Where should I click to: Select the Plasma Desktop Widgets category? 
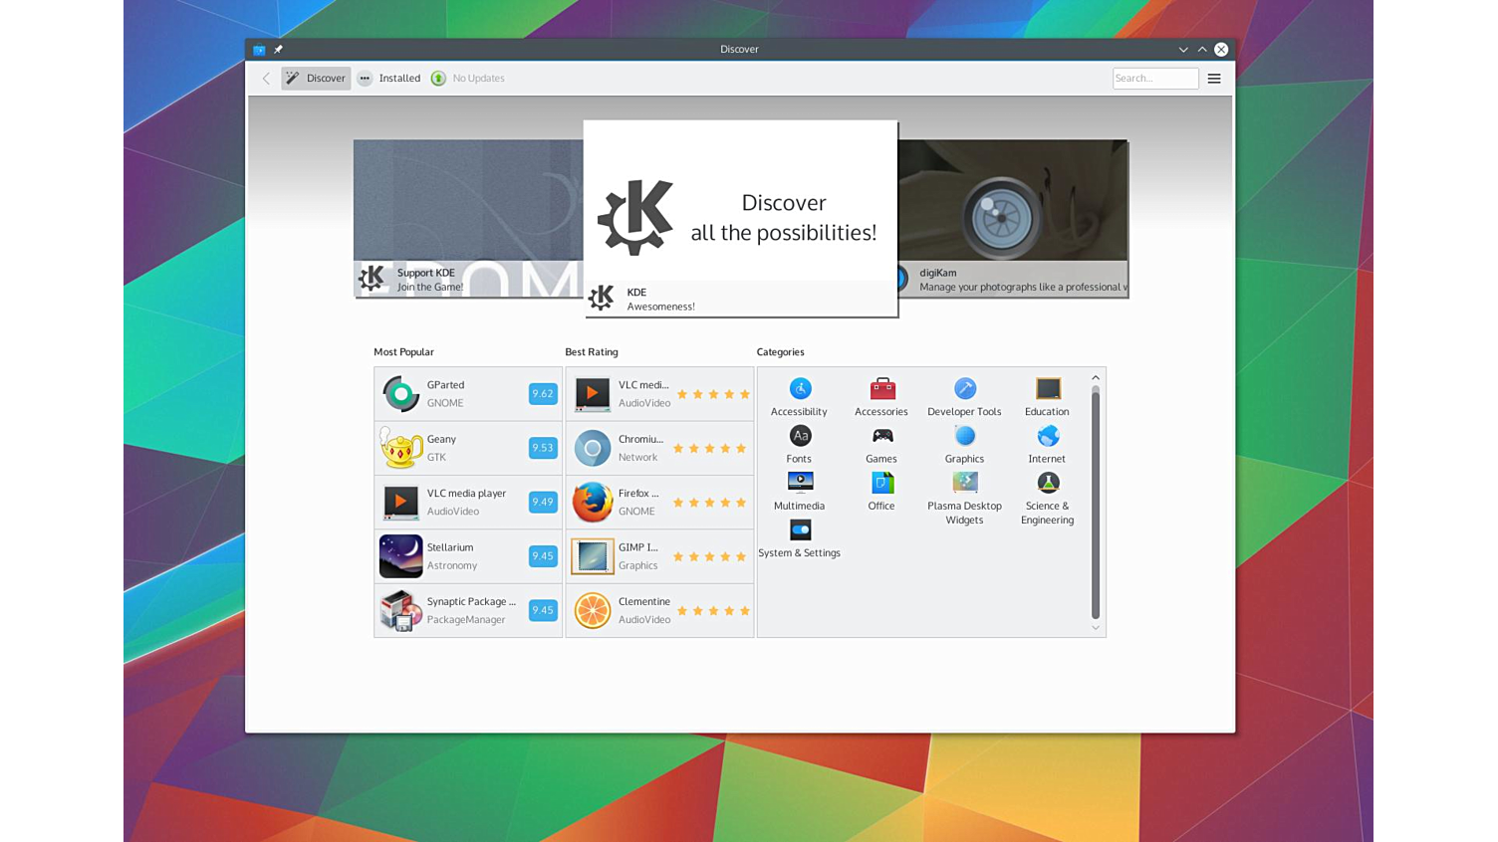(x=963, y=497)
